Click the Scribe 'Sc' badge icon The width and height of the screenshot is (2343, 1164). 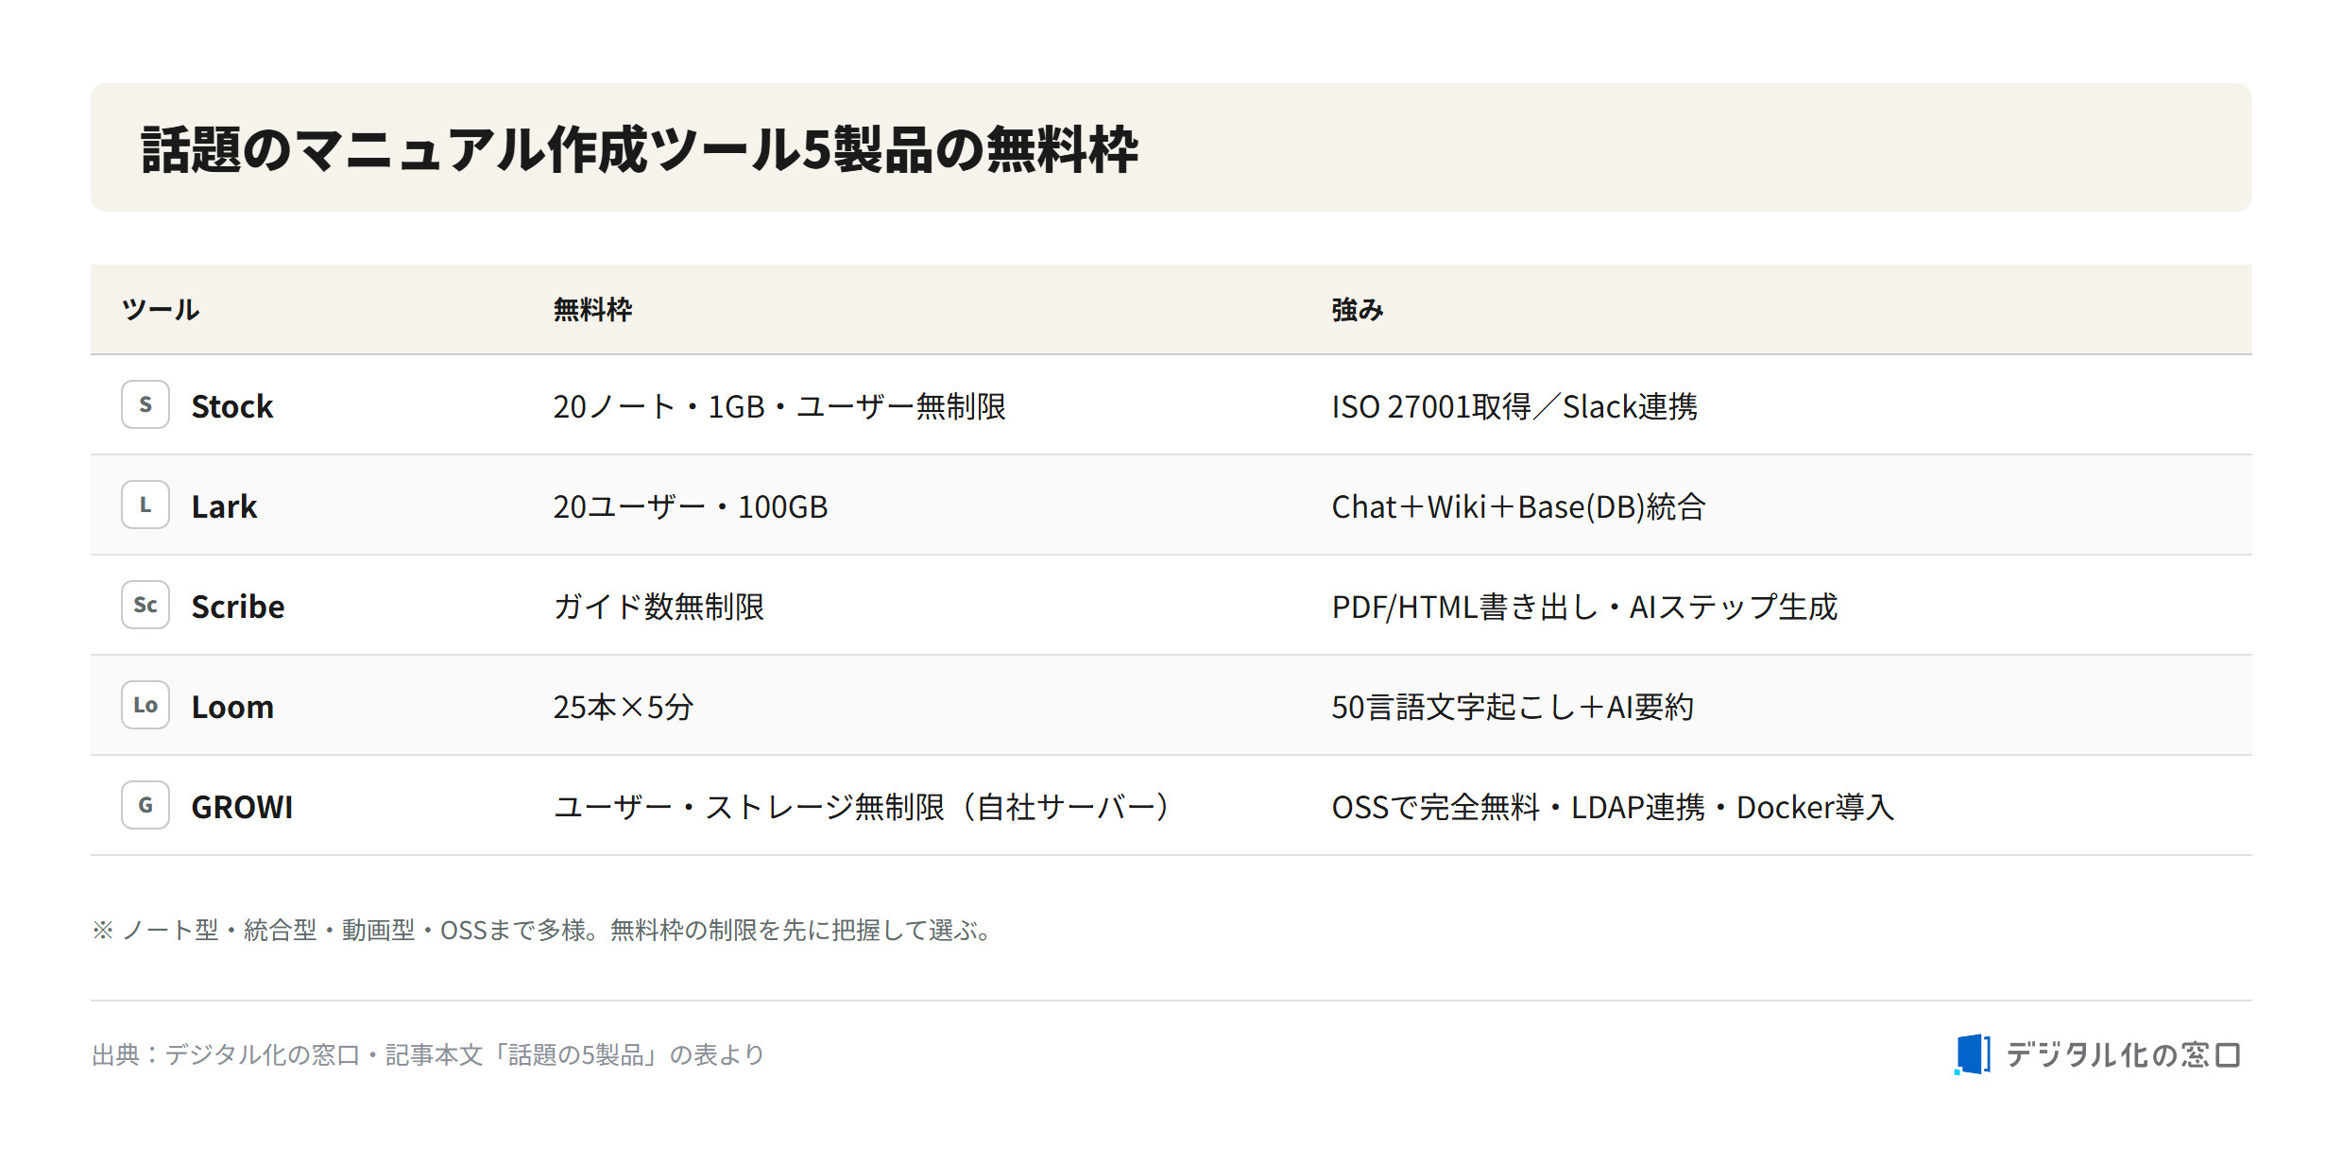pyautogui.click(x=145, y=605)
